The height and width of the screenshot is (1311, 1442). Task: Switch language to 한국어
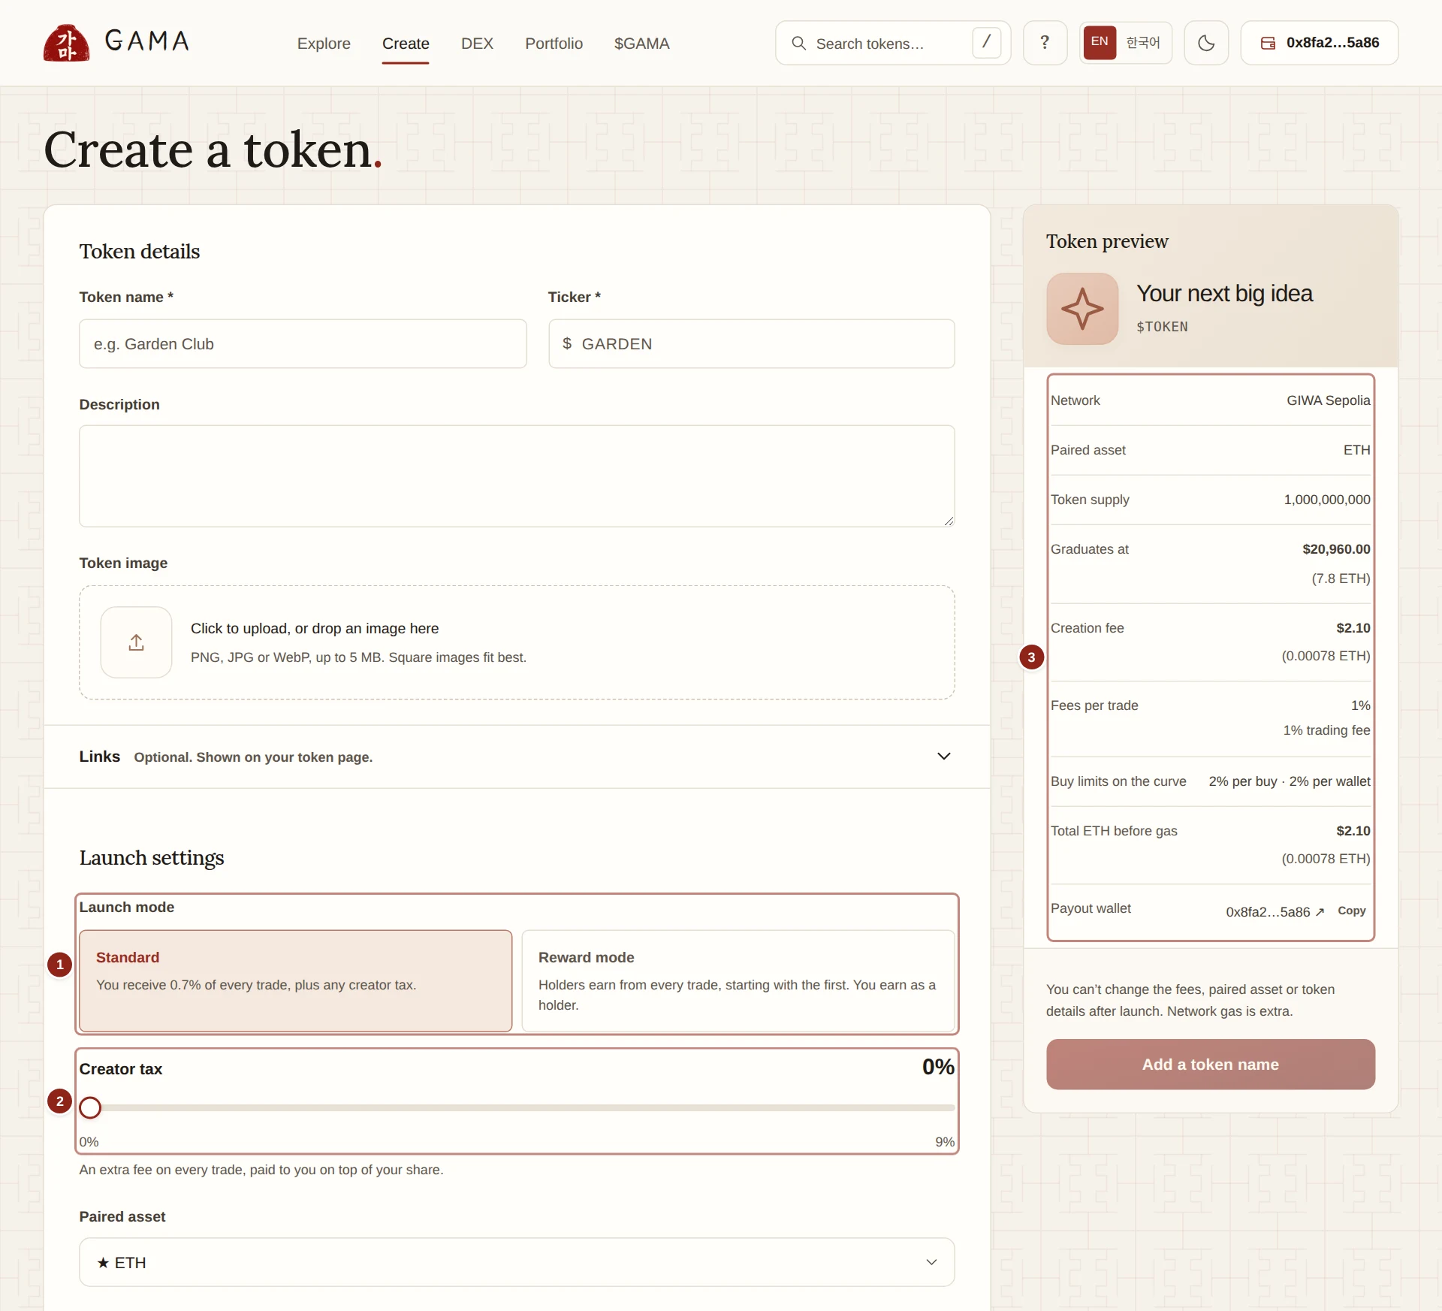pyautogui.click(x=1143, y=43)
